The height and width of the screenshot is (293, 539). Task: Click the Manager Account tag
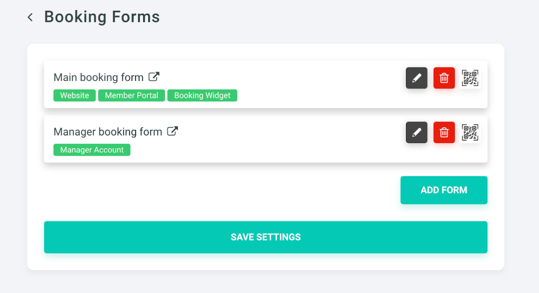click(x=92, y=150)
